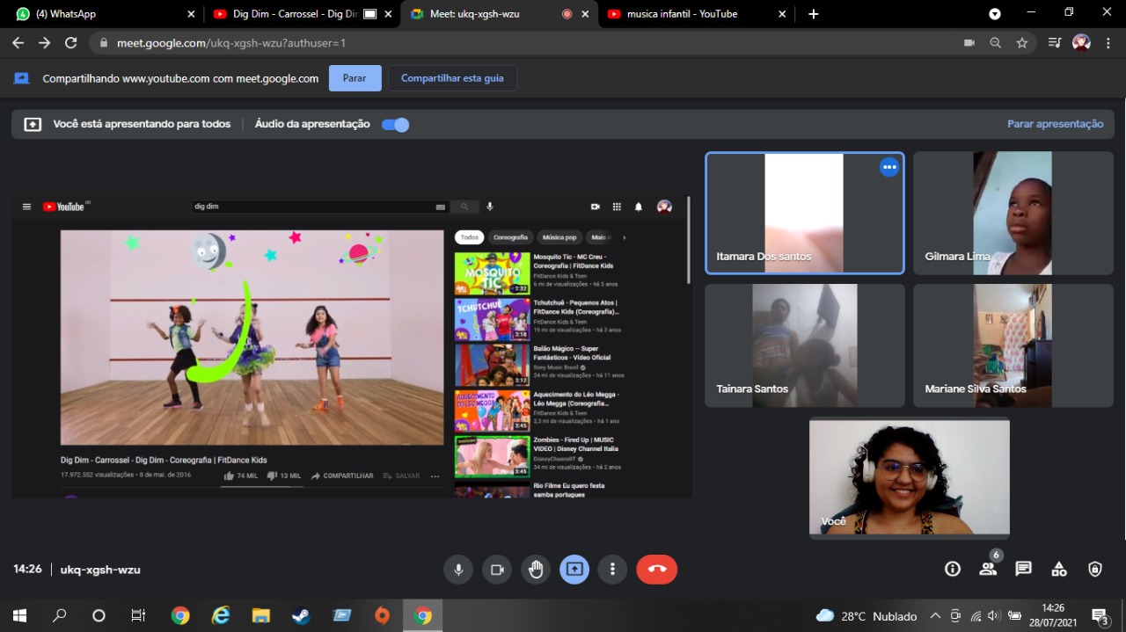Toggle the Áudio da apresentação switch

tap(395, 125)
